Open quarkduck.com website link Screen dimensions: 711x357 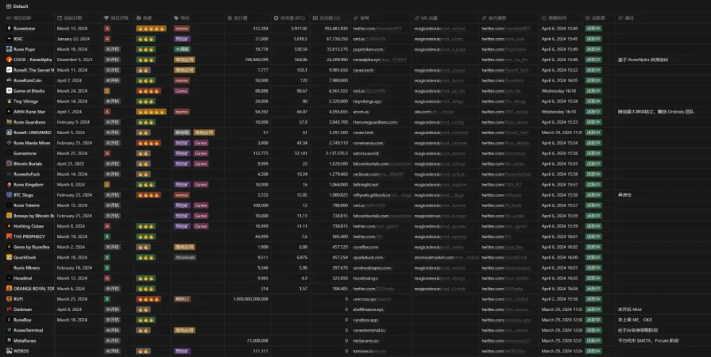368,258
